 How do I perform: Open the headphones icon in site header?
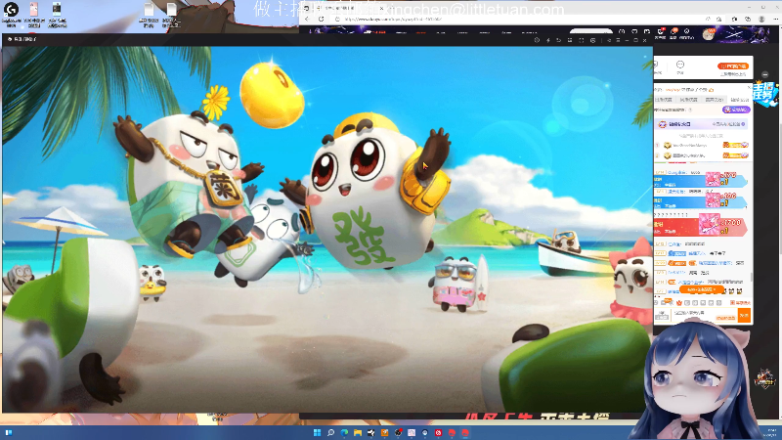tap(622, 31)
